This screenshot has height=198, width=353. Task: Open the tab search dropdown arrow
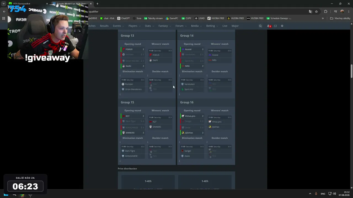pos(4,4)
